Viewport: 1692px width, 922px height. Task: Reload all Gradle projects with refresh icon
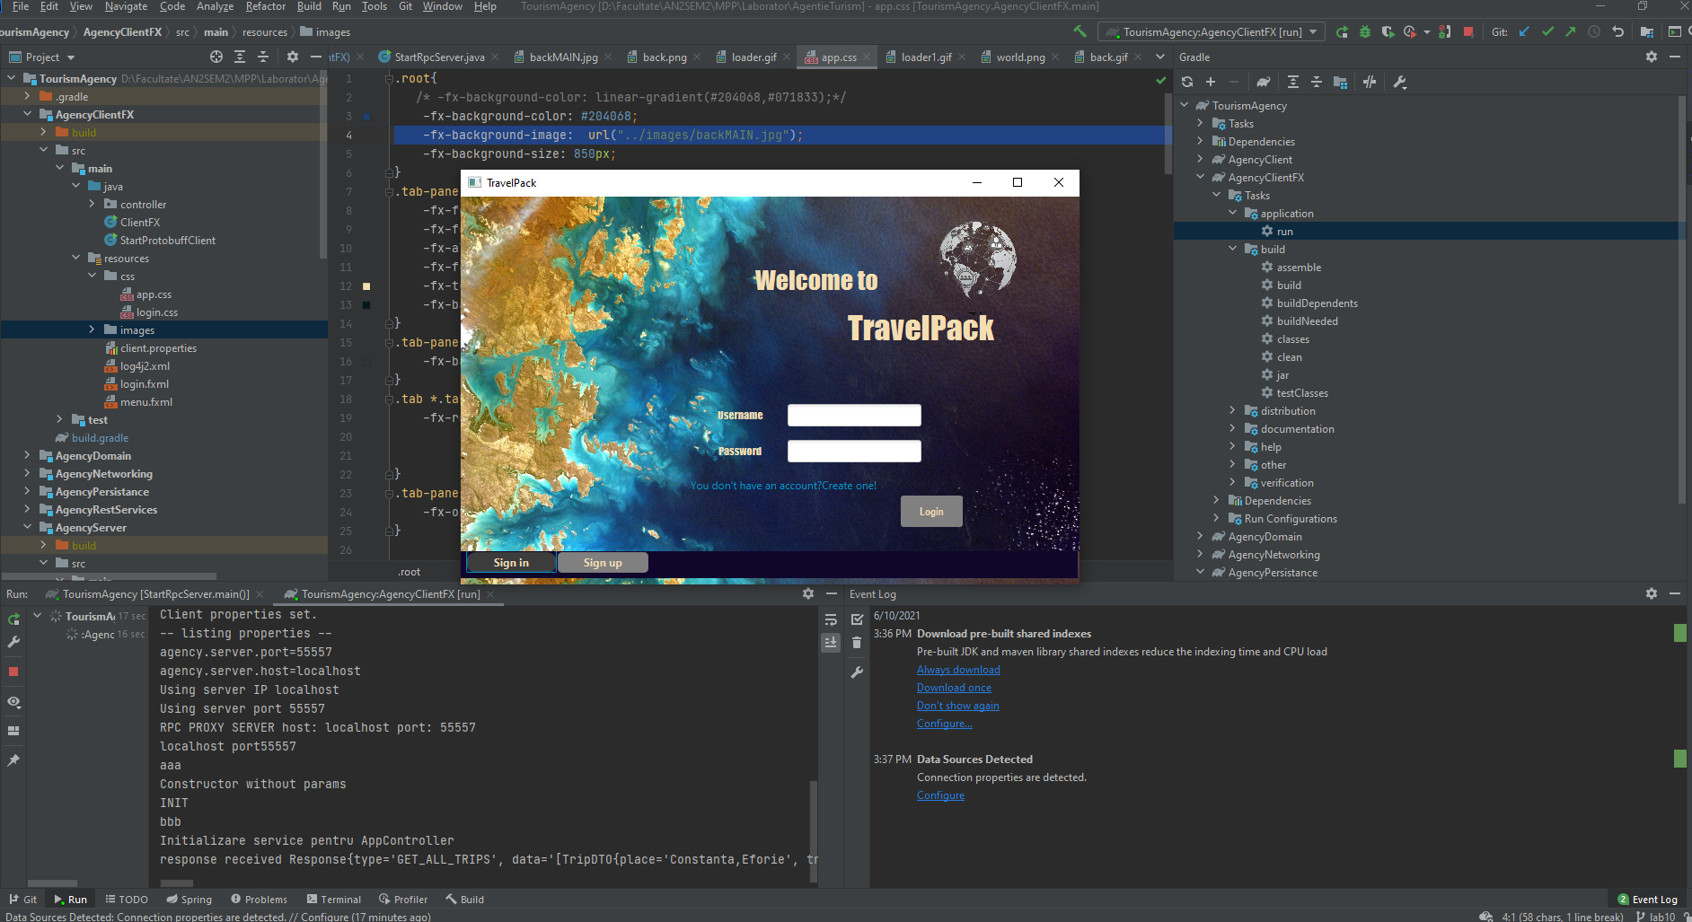click(x=1187, y=82)
